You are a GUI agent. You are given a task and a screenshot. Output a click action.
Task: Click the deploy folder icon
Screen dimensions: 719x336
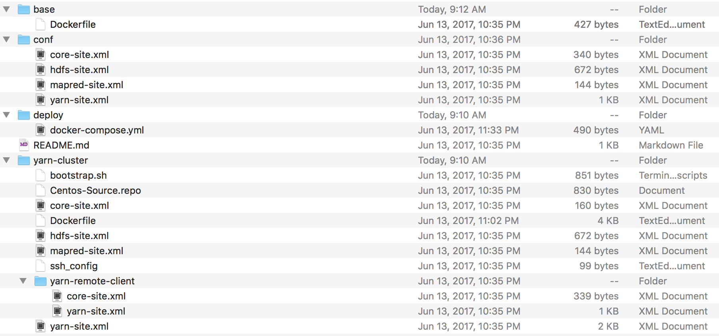click(x=24, y=115)
